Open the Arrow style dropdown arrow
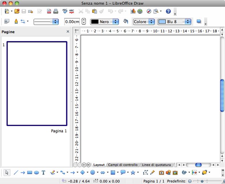 click(x=28, y=21)
